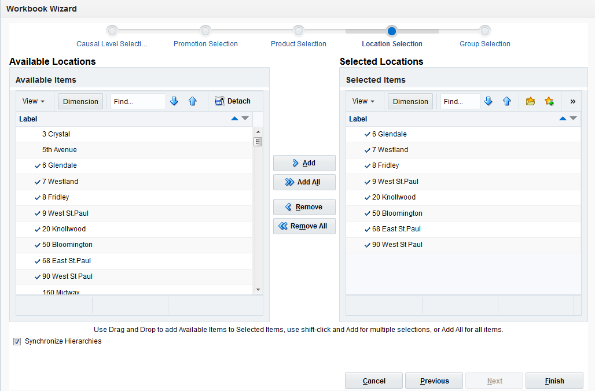Click the Add All button
This screenshot has width=595, height=391.
tap(304, 182)
